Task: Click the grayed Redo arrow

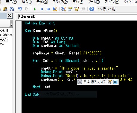Action: tap(27, 9)
